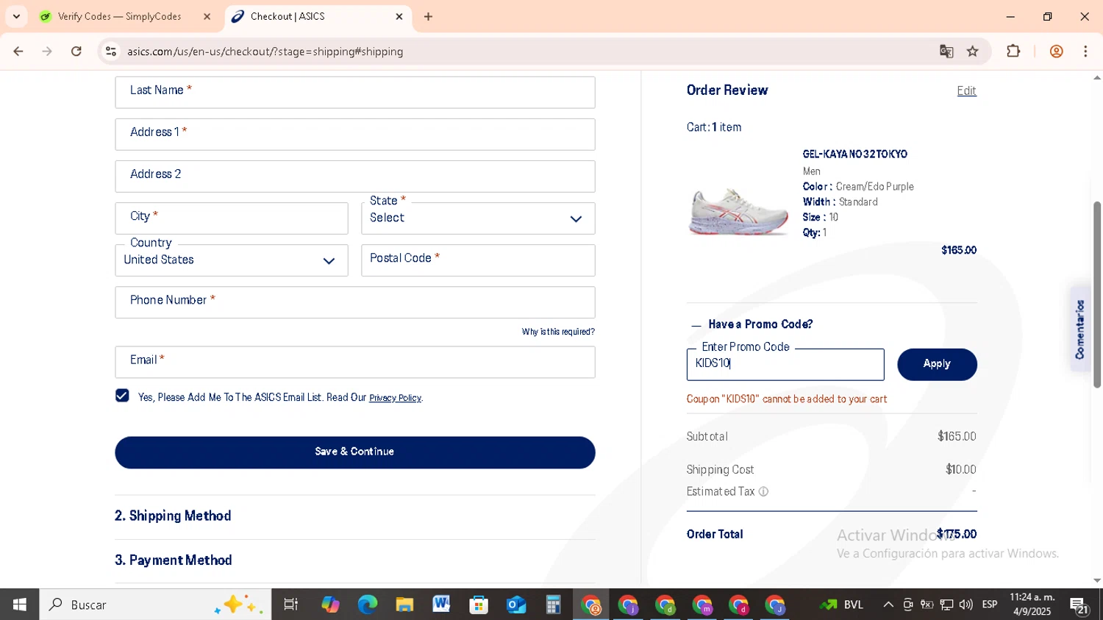
Task: Open Task View in taskbar
Action: 291,605
